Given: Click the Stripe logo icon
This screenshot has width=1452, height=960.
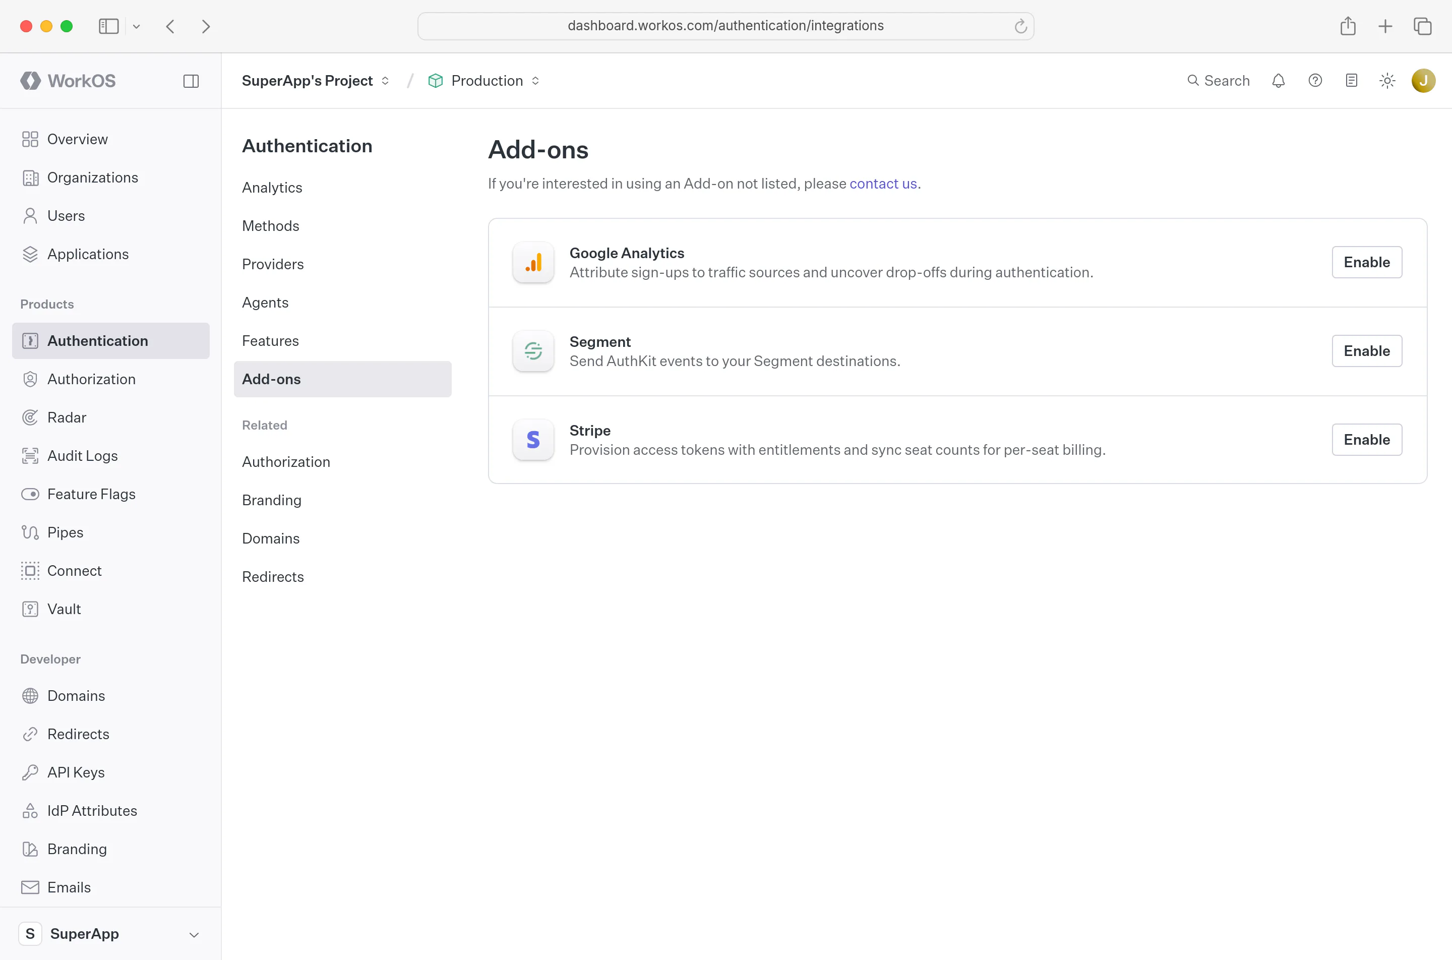Looking at the screenshot, I should (x=533, y=440).
